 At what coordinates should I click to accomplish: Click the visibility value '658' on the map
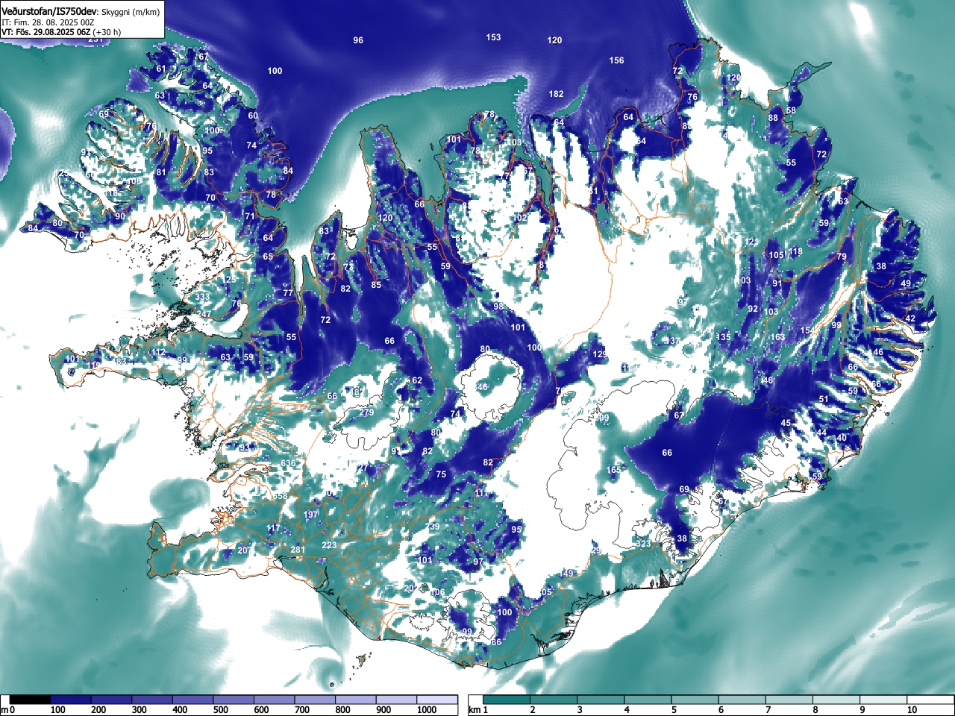point(280,497)
